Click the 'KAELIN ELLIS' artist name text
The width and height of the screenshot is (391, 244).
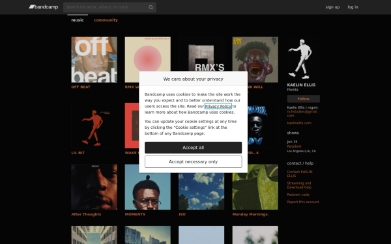tap(301, 85)
